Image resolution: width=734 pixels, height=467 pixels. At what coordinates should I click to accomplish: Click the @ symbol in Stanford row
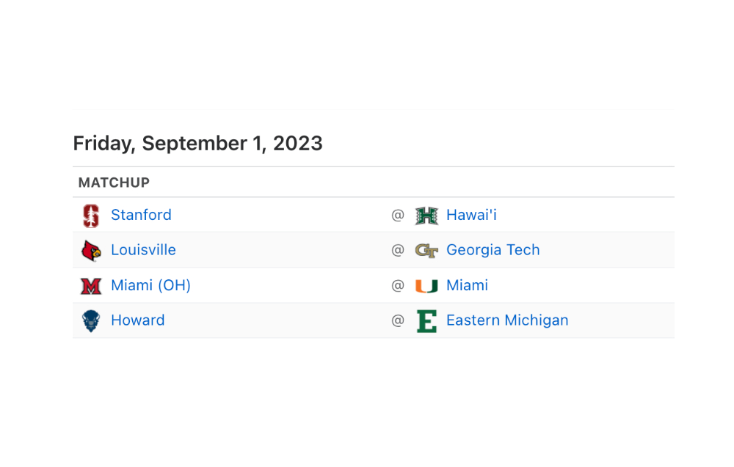click(x=398, y=215)
